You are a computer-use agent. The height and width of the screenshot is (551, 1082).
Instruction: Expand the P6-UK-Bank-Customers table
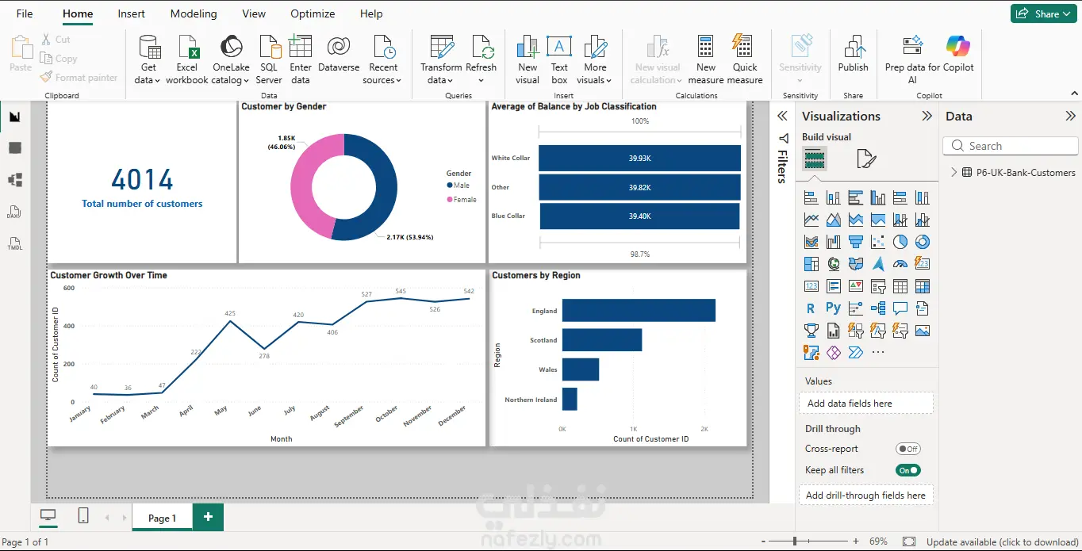[x=953, y=172]
